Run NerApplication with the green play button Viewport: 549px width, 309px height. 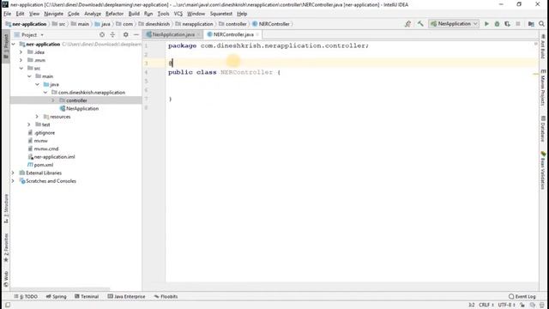coord(486,24)
